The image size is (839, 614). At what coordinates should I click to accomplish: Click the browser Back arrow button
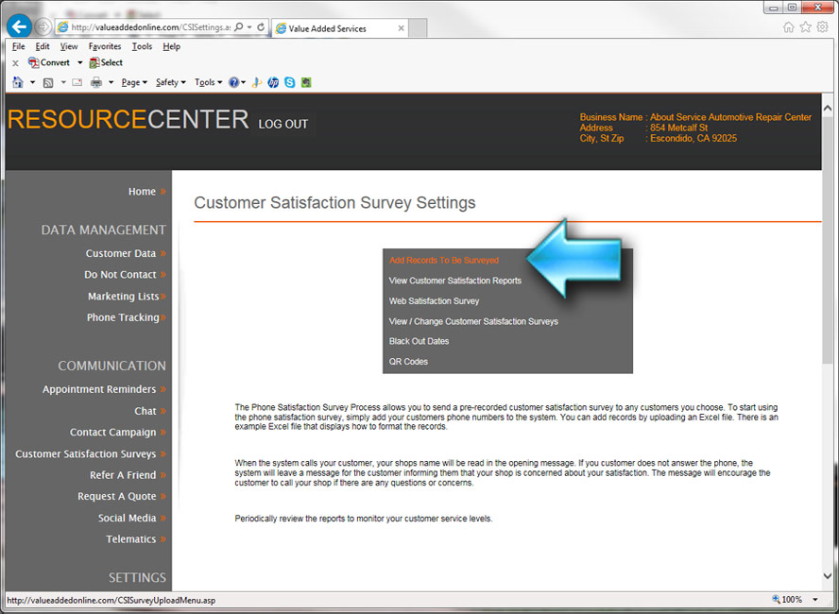(x=19, y=26)
